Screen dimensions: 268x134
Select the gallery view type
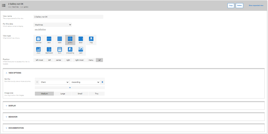pos(70,40)
